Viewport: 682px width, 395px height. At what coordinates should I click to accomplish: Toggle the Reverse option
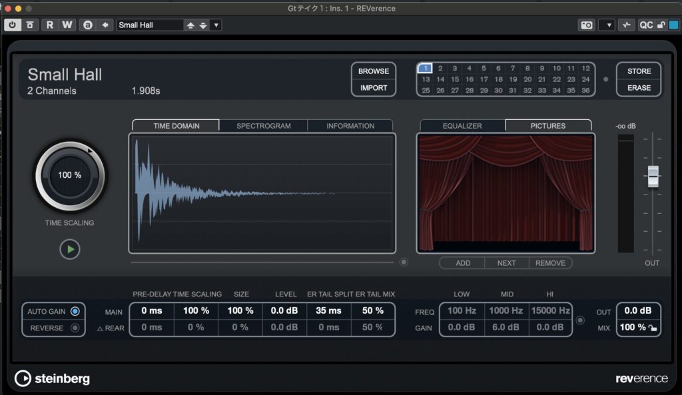pyautogui.click(x=75, y=328)
